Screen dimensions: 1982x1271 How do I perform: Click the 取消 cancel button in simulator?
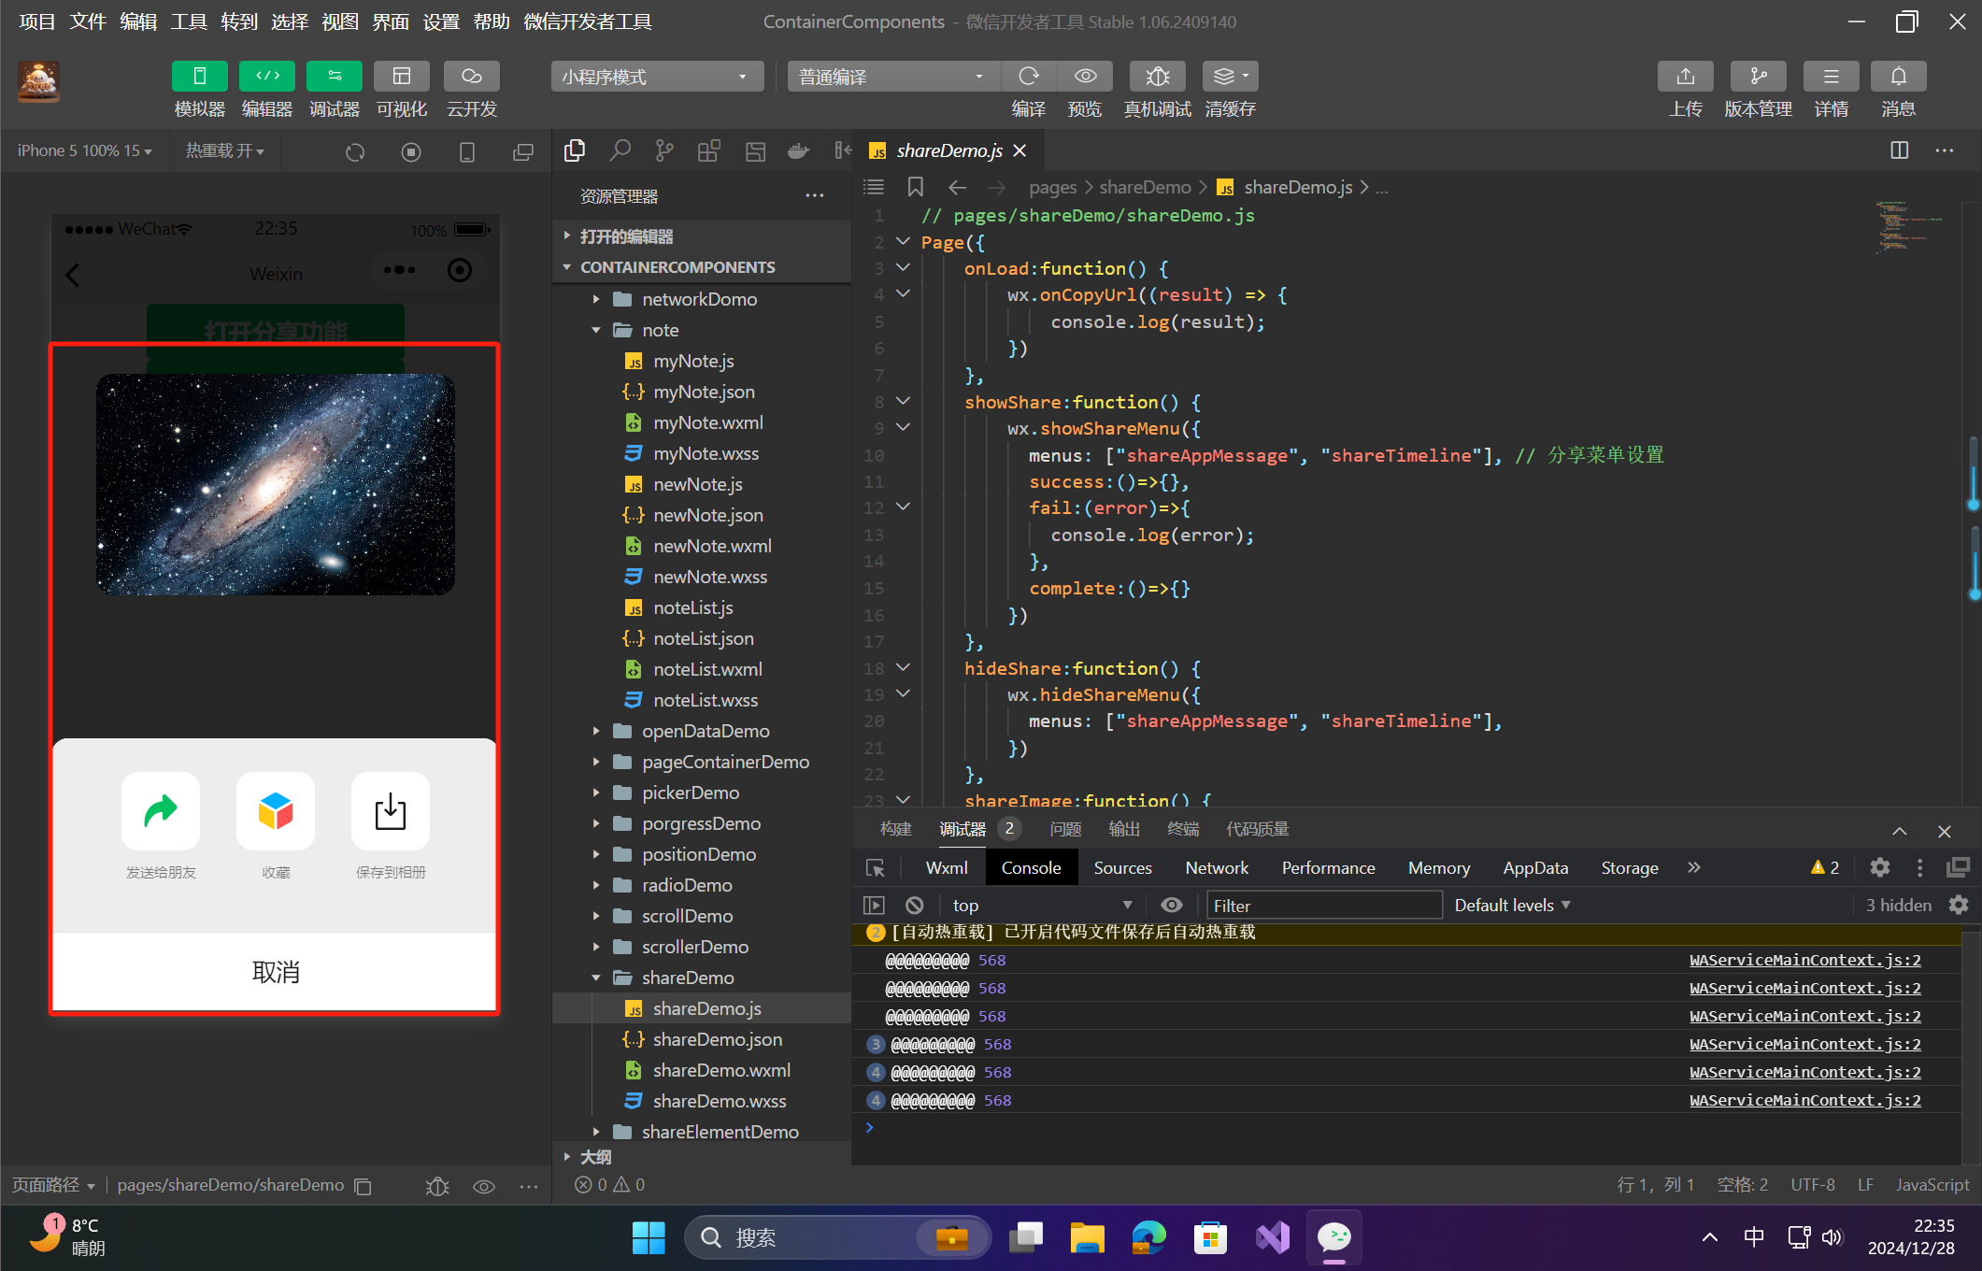275,972
